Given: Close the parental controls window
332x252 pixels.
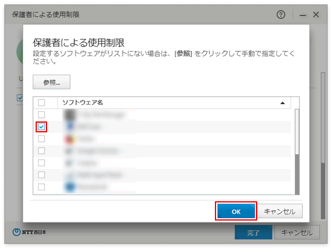Looking at the screenshot, I should [316, 15].
